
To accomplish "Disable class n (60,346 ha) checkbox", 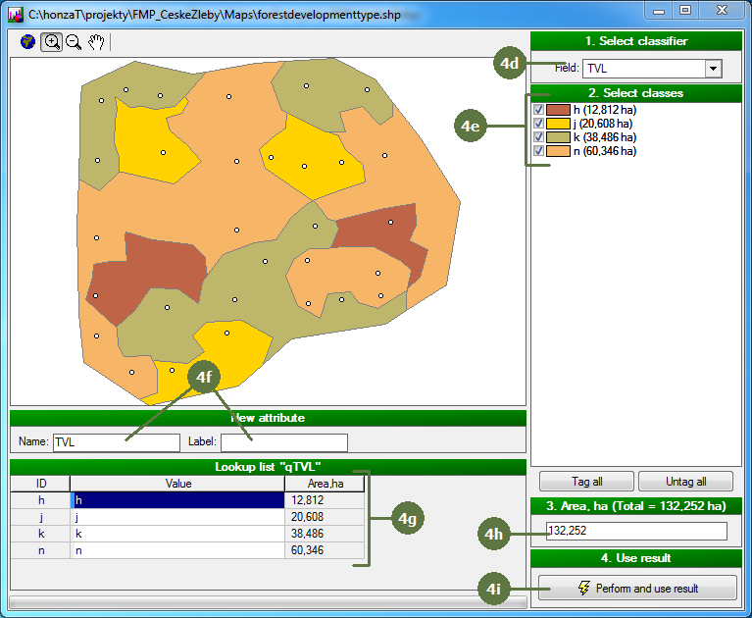I will (538, 152).
